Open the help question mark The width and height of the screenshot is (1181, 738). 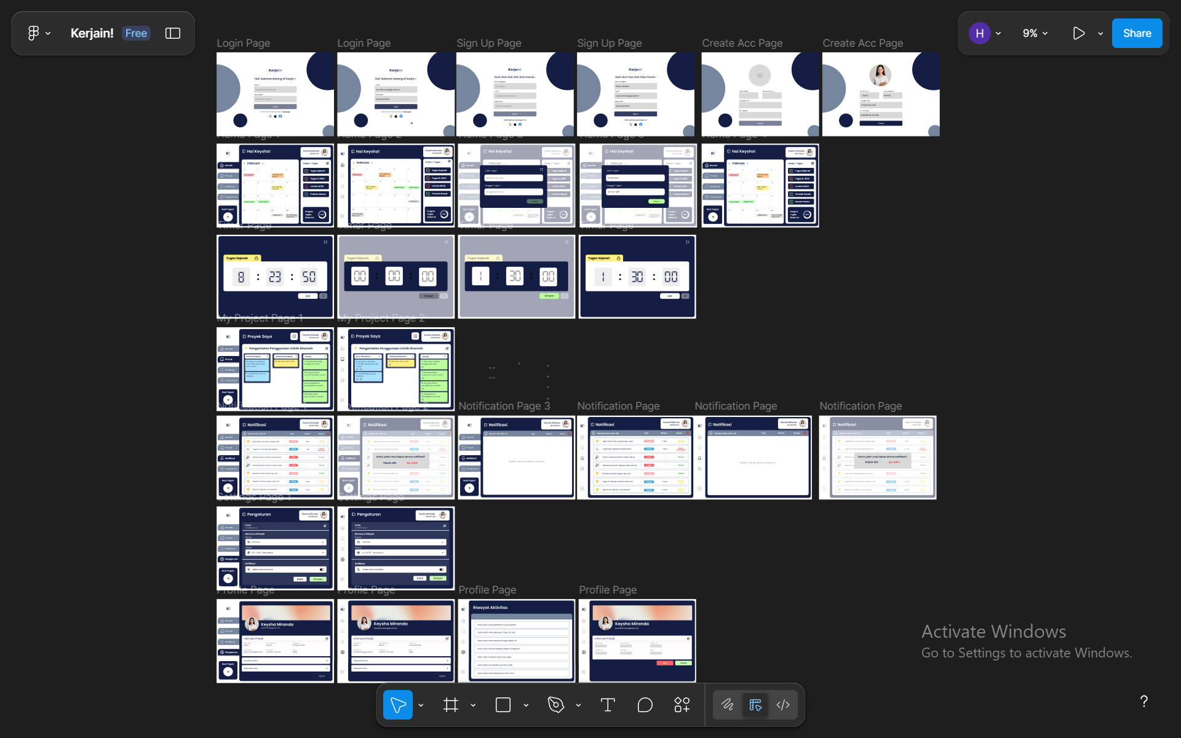click(1143, 701)
